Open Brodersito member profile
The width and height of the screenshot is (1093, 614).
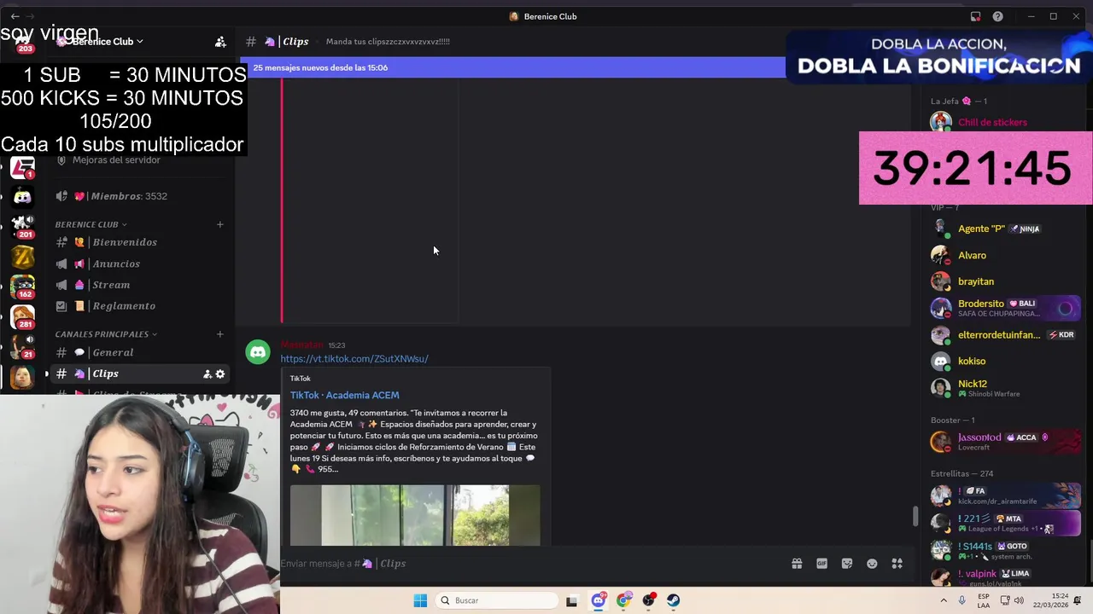1004,308
